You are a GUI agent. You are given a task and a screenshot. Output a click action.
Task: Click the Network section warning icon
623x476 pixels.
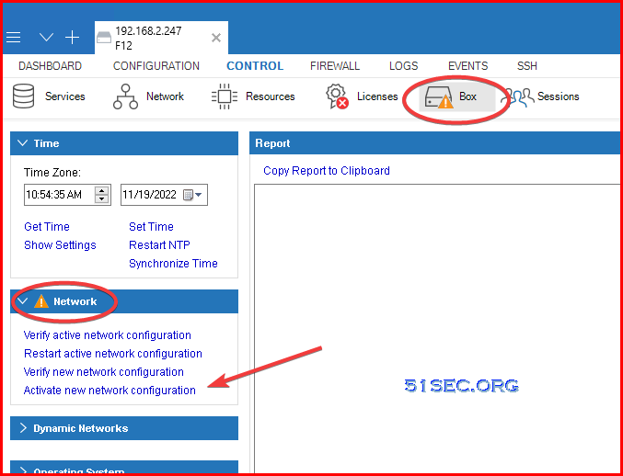click(x=40, y=301)
